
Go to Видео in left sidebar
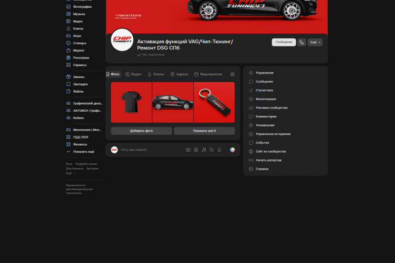pos(75,21)
